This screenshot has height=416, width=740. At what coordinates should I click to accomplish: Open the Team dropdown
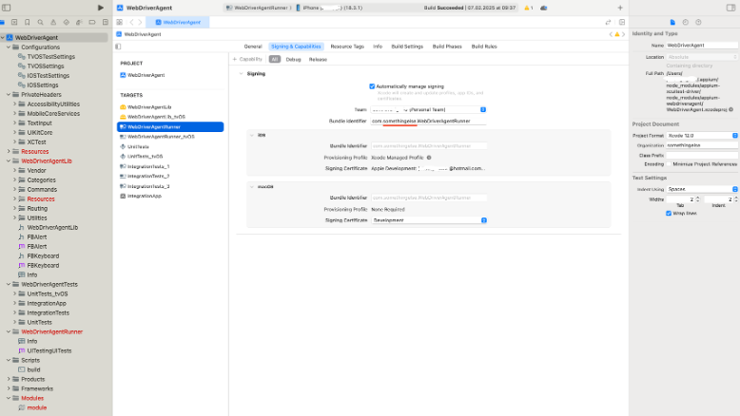coord(429,109)
